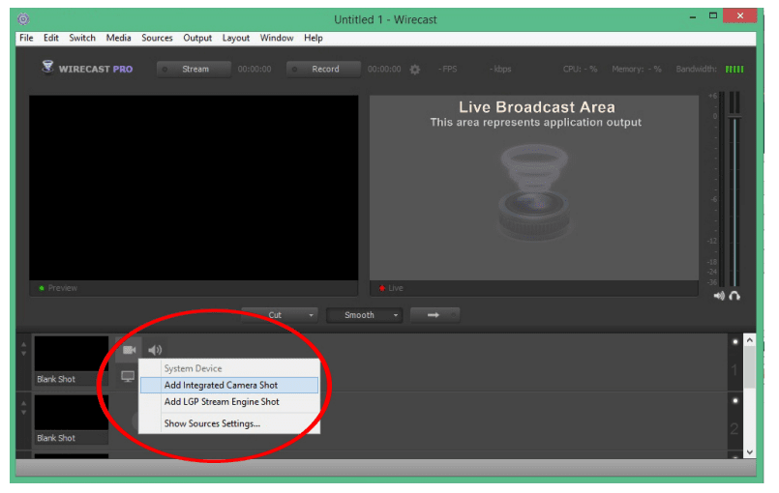Mute output with speaker icon
Image resolution: width=779 pixels, height=493 pixels.
pos(719,296)
